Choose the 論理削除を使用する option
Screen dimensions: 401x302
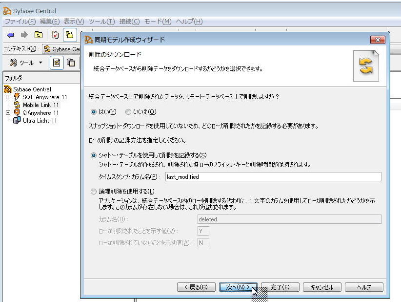(x=94, y=192)
